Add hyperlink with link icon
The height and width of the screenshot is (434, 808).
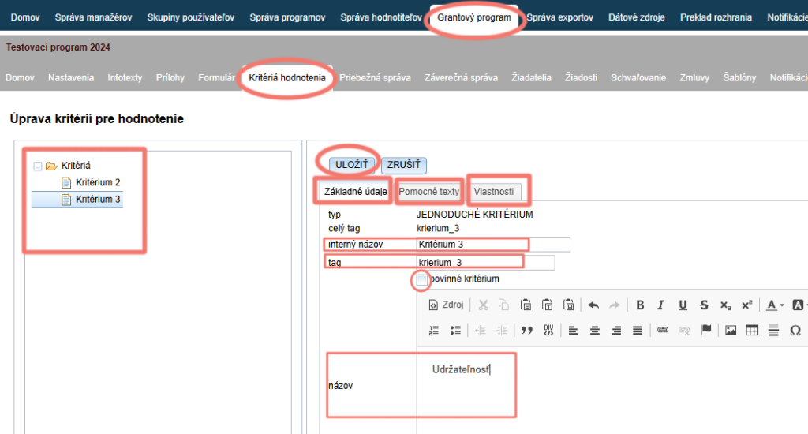coord(663,331)
